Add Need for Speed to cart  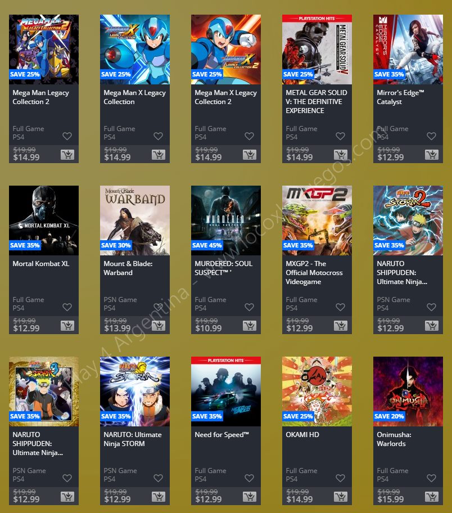(250, 497)
